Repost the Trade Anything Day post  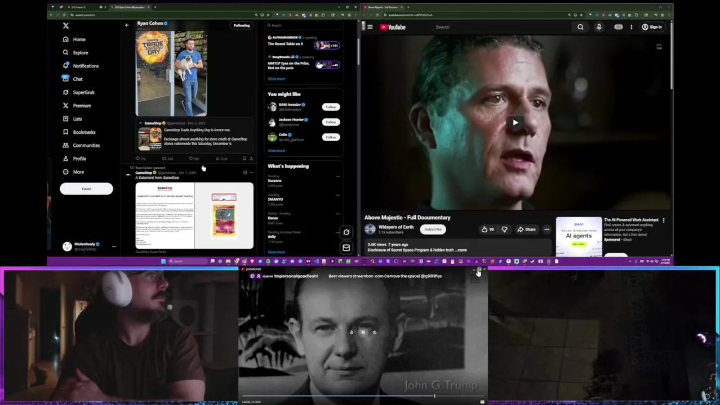(167, 159)
